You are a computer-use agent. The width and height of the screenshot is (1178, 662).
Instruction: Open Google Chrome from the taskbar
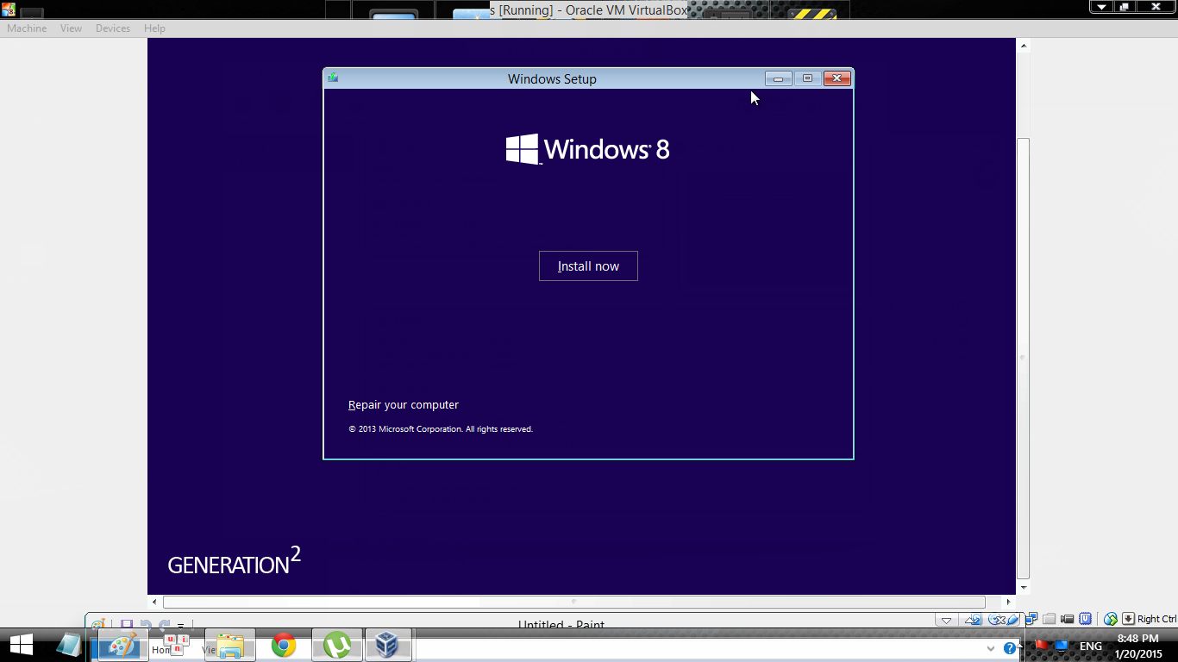click(x=284, y=645)
